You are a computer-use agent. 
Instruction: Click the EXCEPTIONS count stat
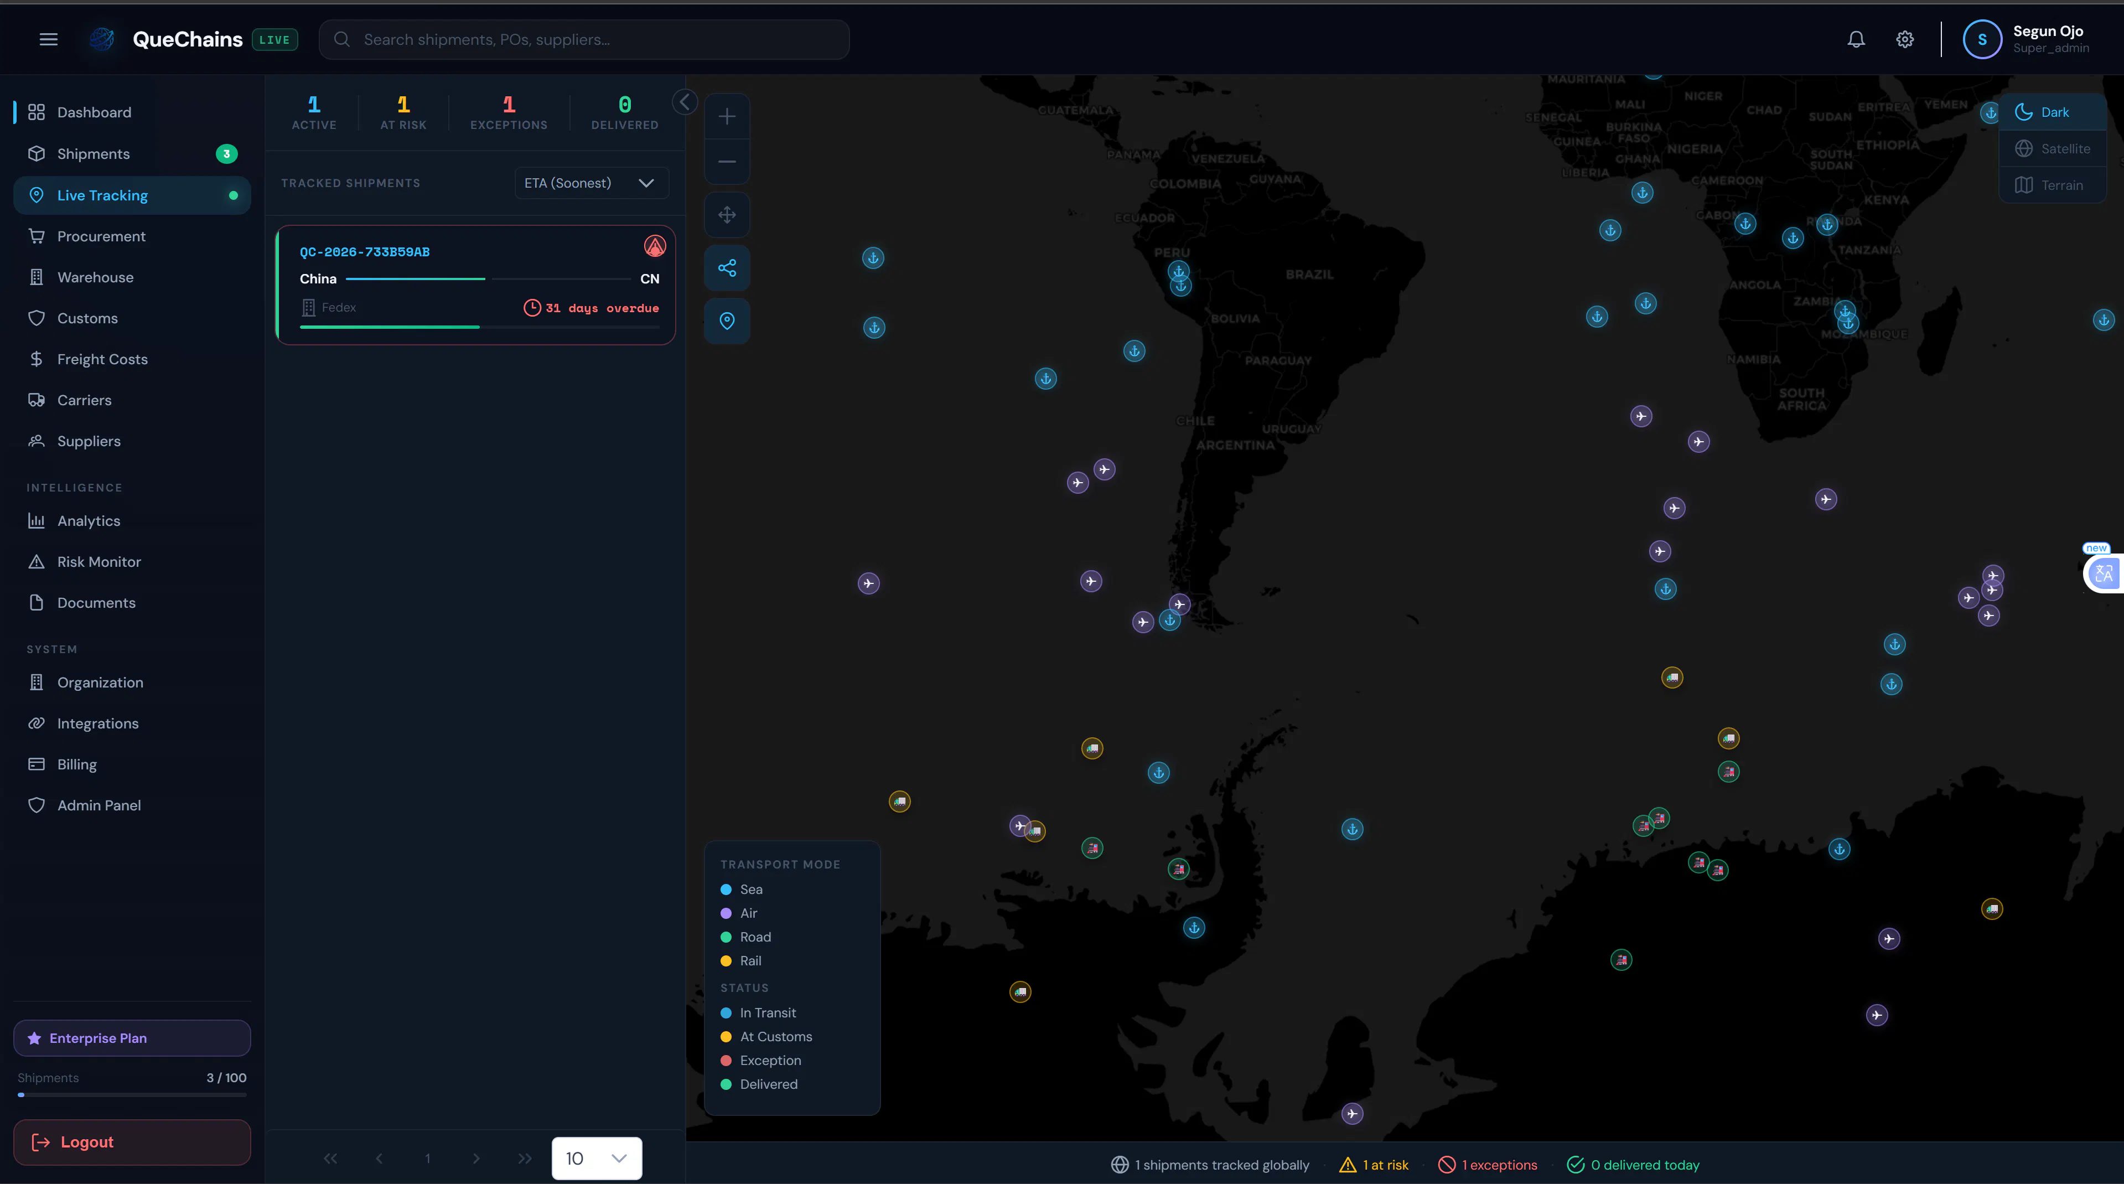click(509, 113)
